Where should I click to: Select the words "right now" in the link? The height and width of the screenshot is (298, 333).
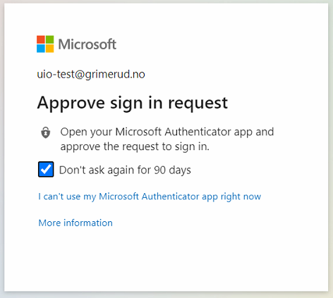click(x=241, y=197)
